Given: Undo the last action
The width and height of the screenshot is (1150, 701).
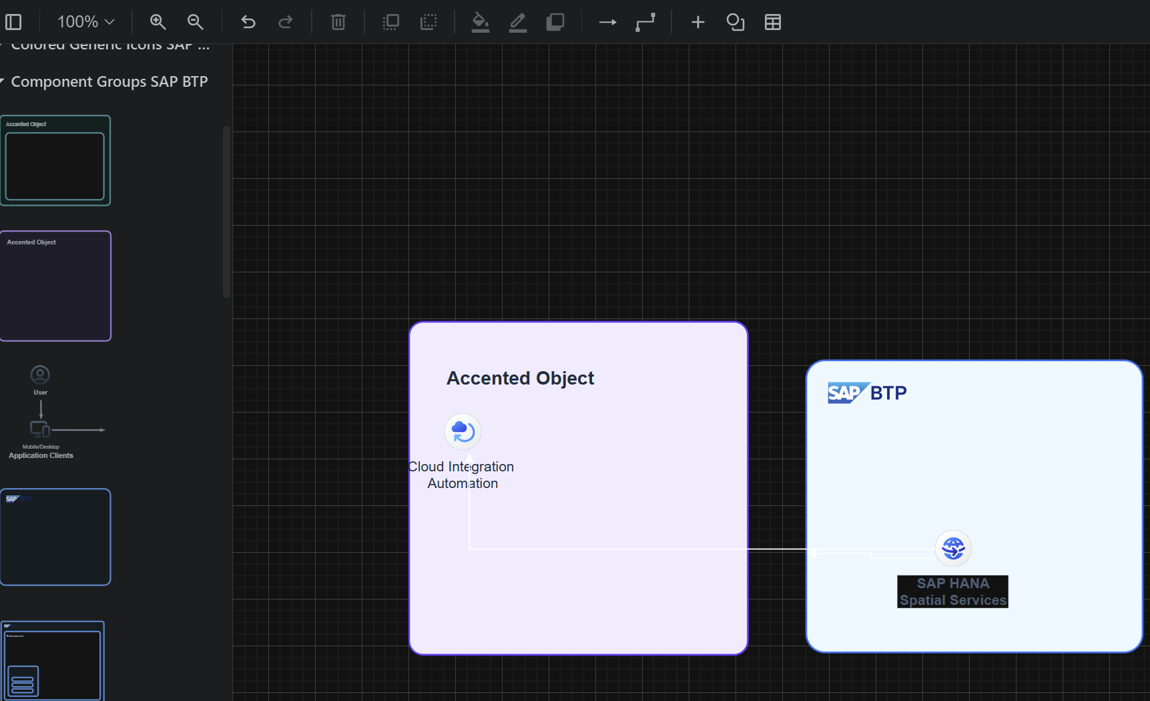Looking at the screenshot, I should click(248, 22).
